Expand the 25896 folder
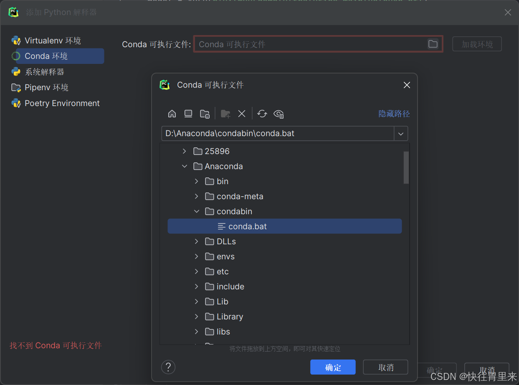 (x=185, y=151)
